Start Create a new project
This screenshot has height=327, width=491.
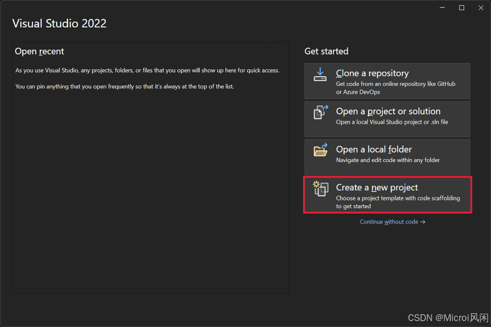[387, 195]
